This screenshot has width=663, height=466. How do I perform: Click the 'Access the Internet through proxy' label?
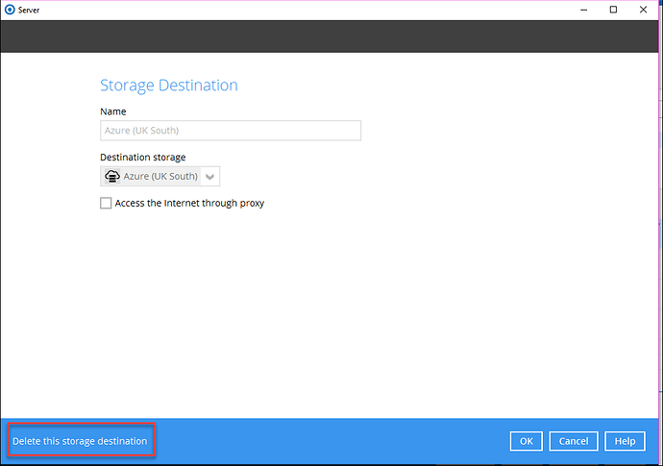(189, 203)
